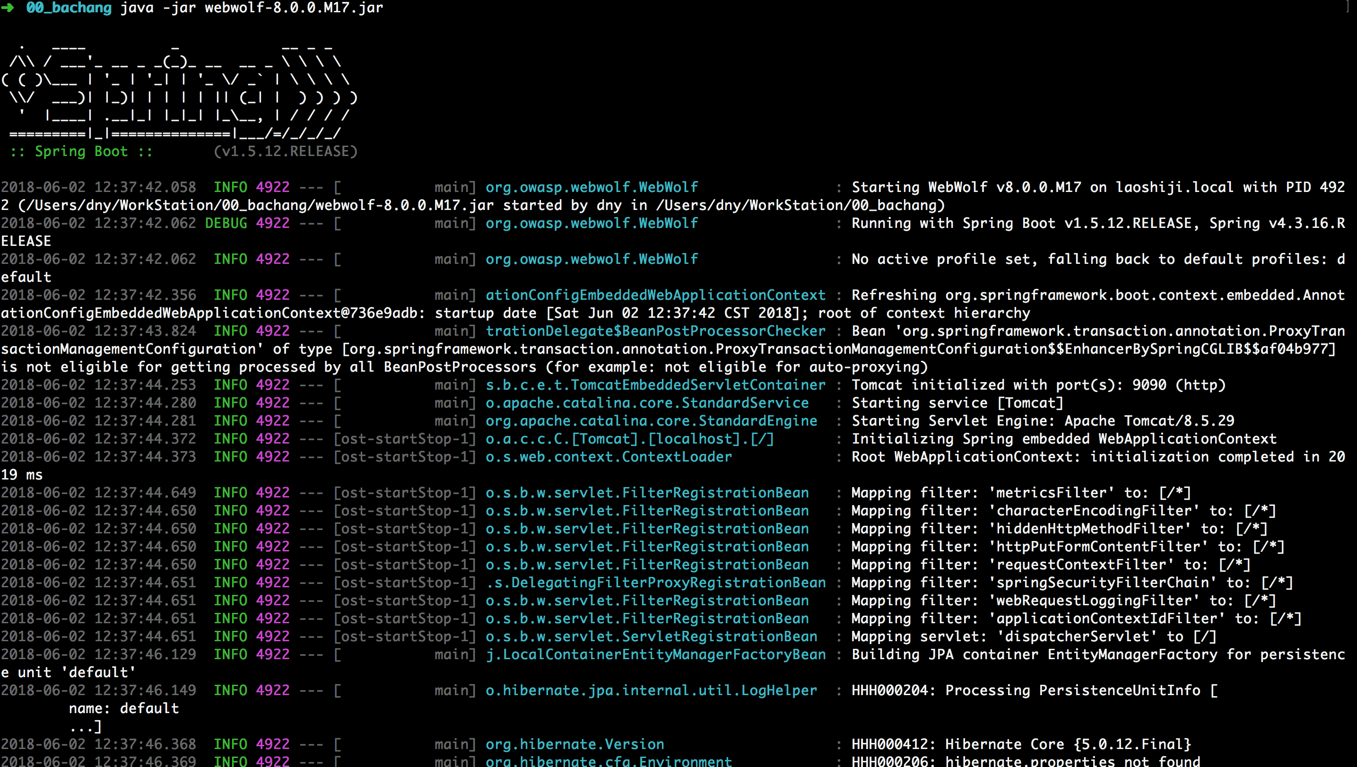Click the timestamp '2018-06-02 12:37:46.129'

[98, 654]
